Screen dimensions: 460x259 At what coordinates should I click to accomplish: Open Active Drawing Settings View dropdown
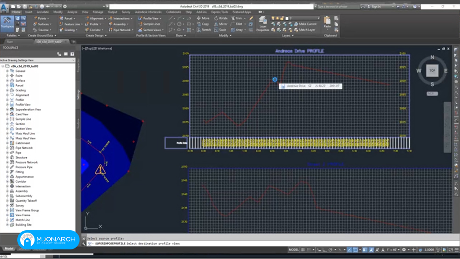tap(37, 60)
